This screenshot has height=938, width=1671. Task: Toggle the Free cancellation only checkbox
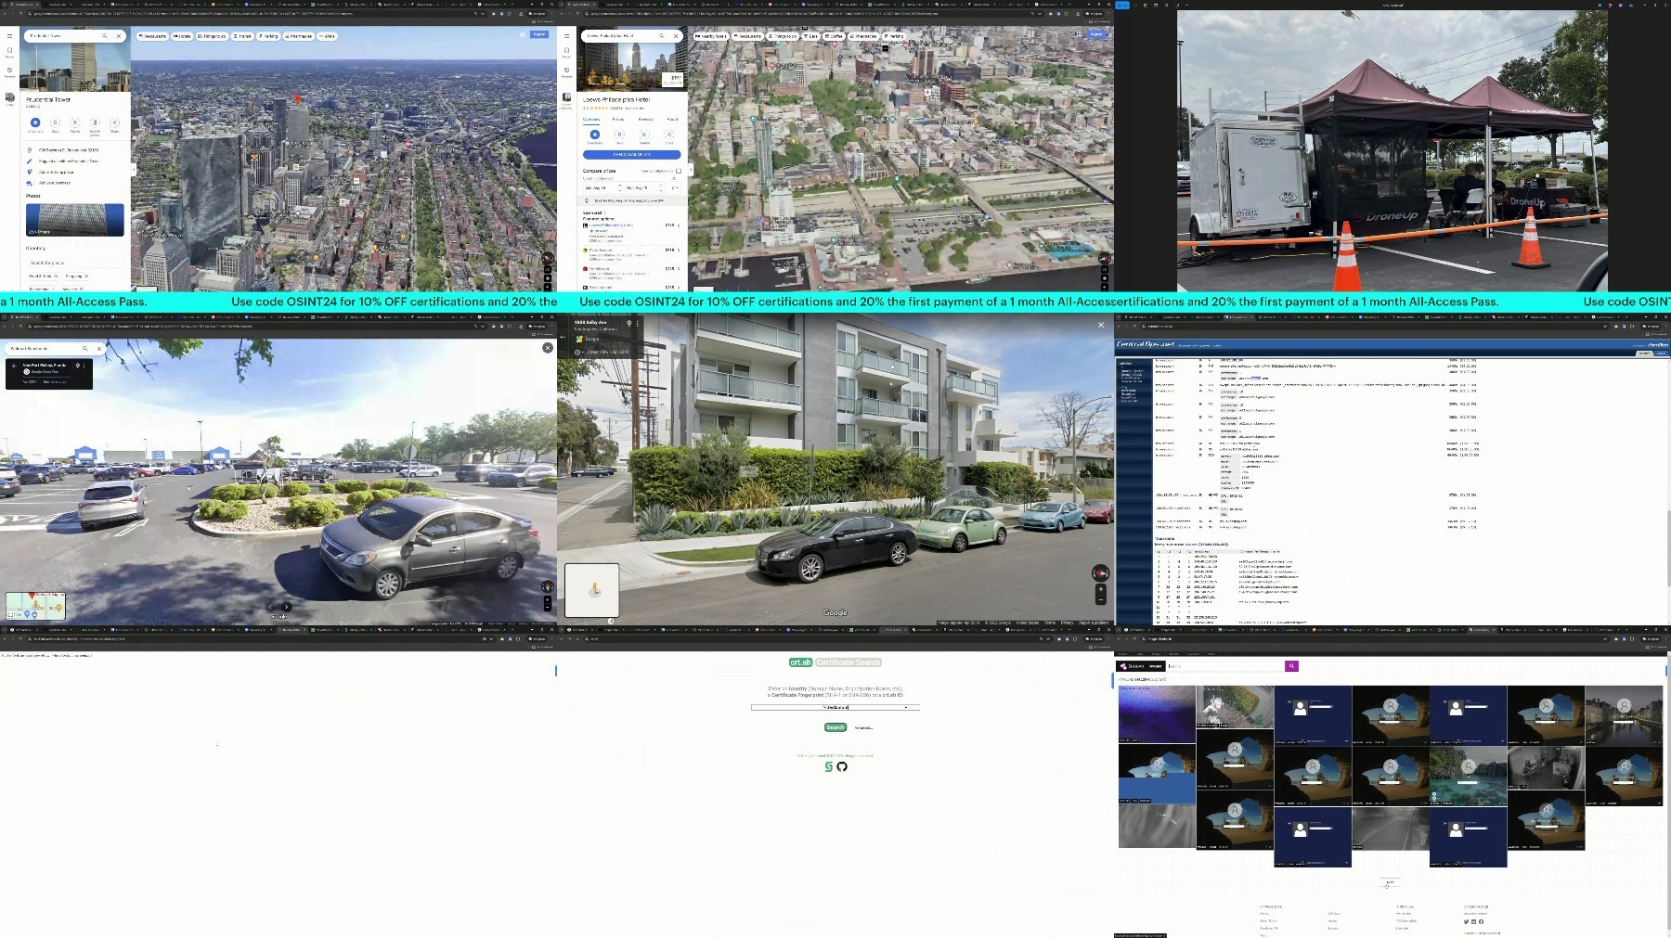point(679,171)
